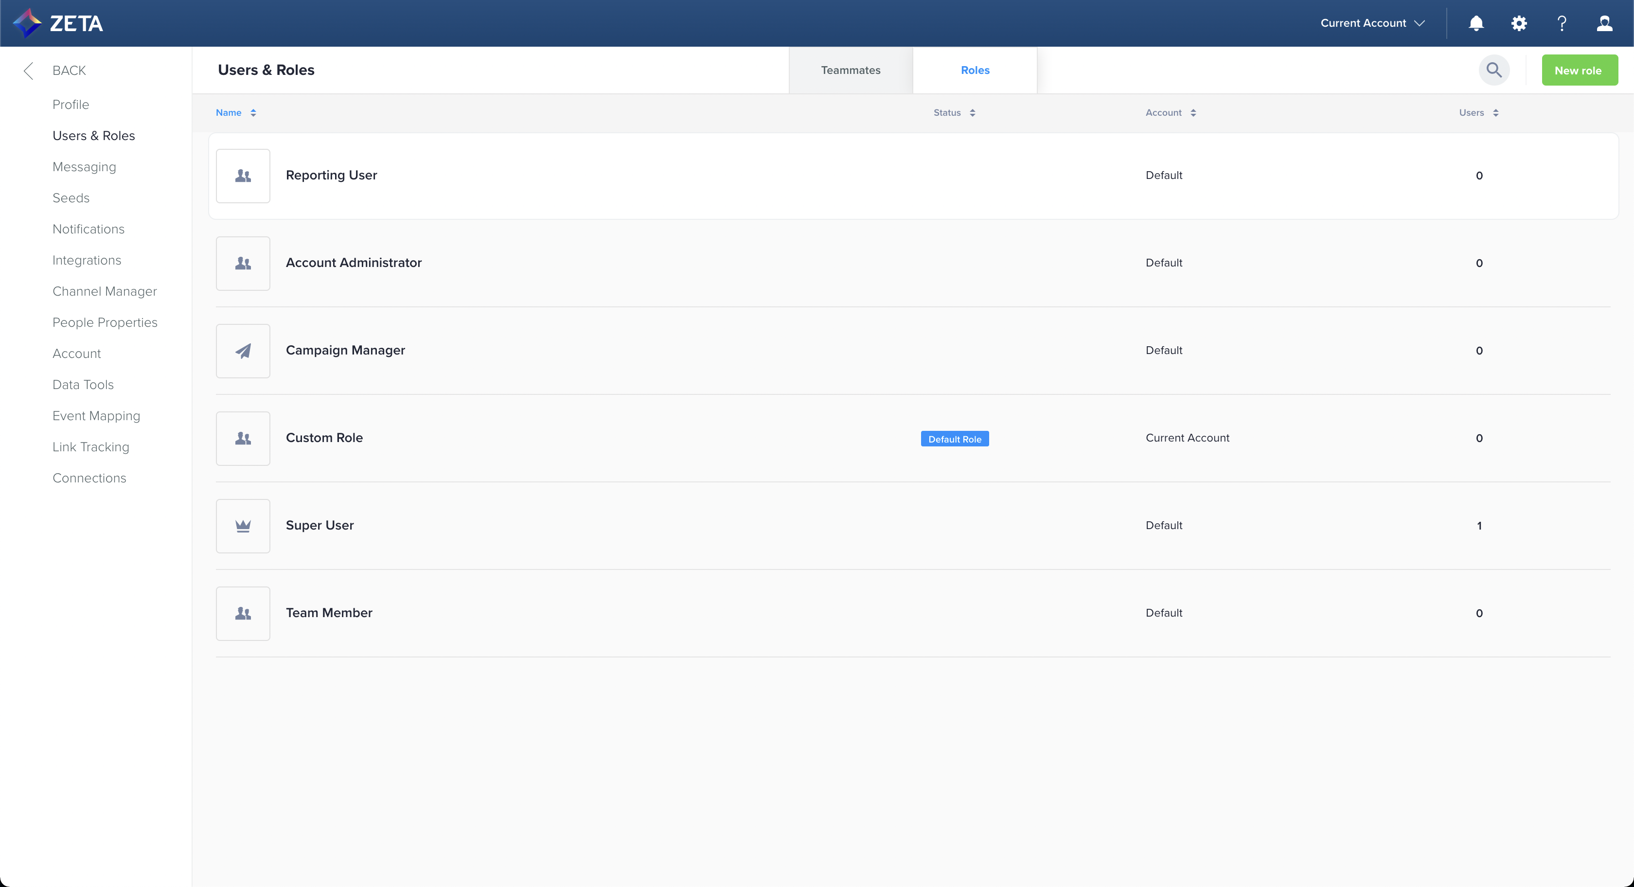Open settings via the gear icon
Image resolution: width=1634 pixels, height=887 pixels.
[1519, 23]
